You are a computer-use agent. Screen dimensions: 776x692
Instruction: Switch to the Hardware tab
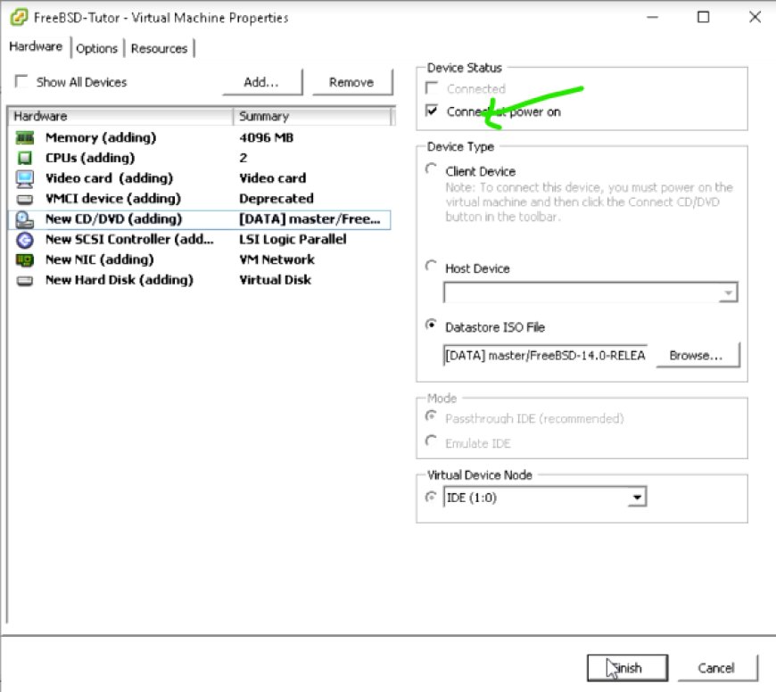tap(36, 46)
